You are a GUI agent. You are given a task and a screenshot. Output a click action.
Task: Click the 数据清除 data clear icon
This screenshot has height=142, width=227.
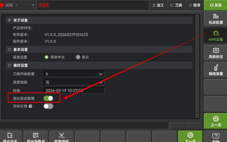click(x=62, y=135)
